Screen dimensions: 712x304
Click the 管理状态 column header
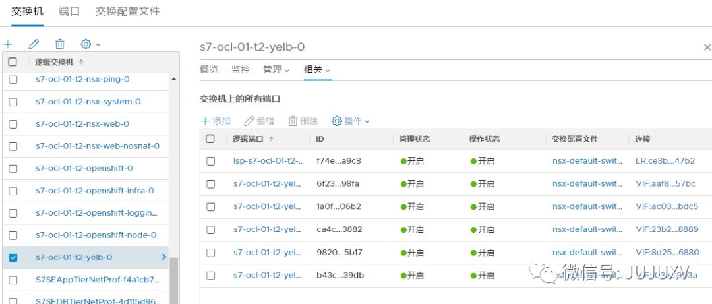pos(414,139)
